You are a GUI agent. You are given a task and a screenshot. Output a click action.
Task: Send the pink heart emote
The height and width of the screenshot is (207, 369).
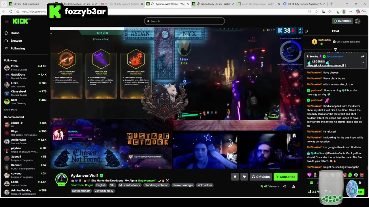click(309, 175)
